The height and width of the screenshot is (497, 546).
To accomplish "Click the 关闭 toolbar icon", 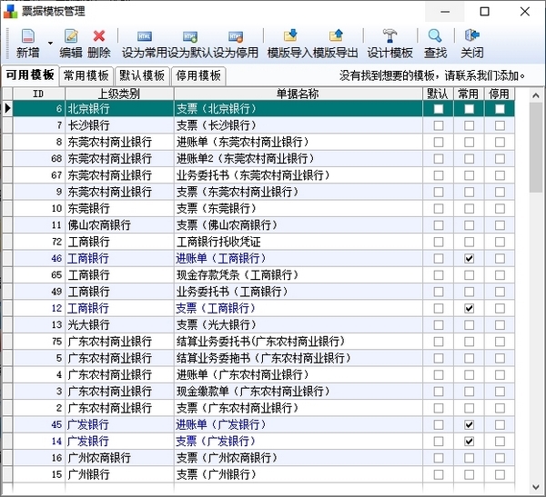I will (x=471, y=35).
